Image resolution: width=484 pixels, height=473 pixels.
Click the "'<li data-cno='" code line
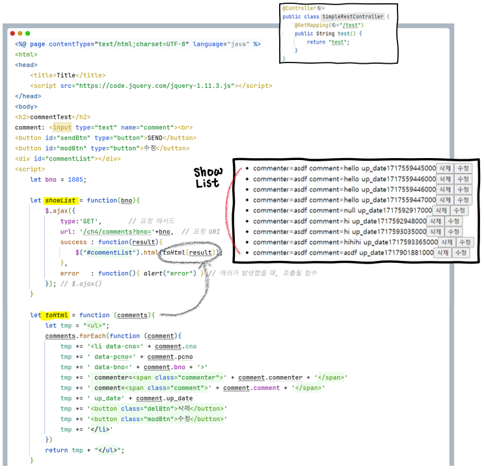128,346
